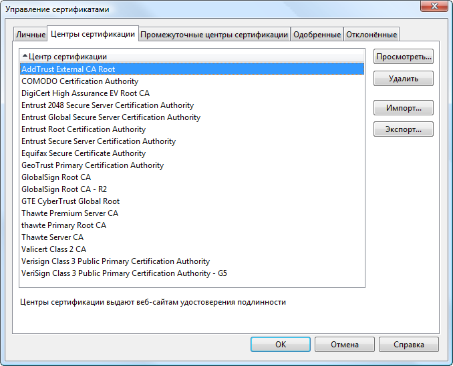This screenshot has width=453, height=366.
Task: Select Entrust Global Secure Server Certification Authority
Action: [192, 117]
